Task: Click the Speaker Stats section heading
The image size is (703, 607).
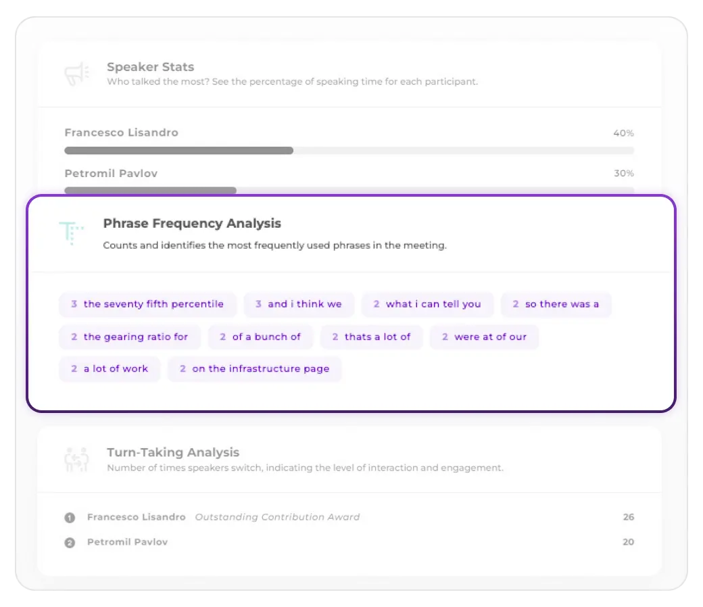Action: pyautogui.click(x=150, y=67)
